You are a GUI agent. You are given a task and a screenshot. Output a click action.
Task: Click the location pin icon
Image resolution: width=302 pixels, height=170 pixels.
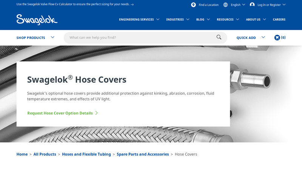193,5
